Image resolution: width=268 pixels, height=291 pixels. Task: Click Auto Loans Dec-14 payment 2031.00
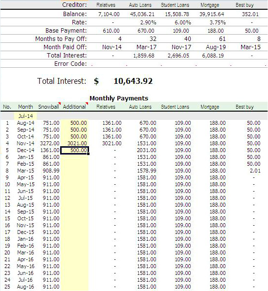(147, 150)
